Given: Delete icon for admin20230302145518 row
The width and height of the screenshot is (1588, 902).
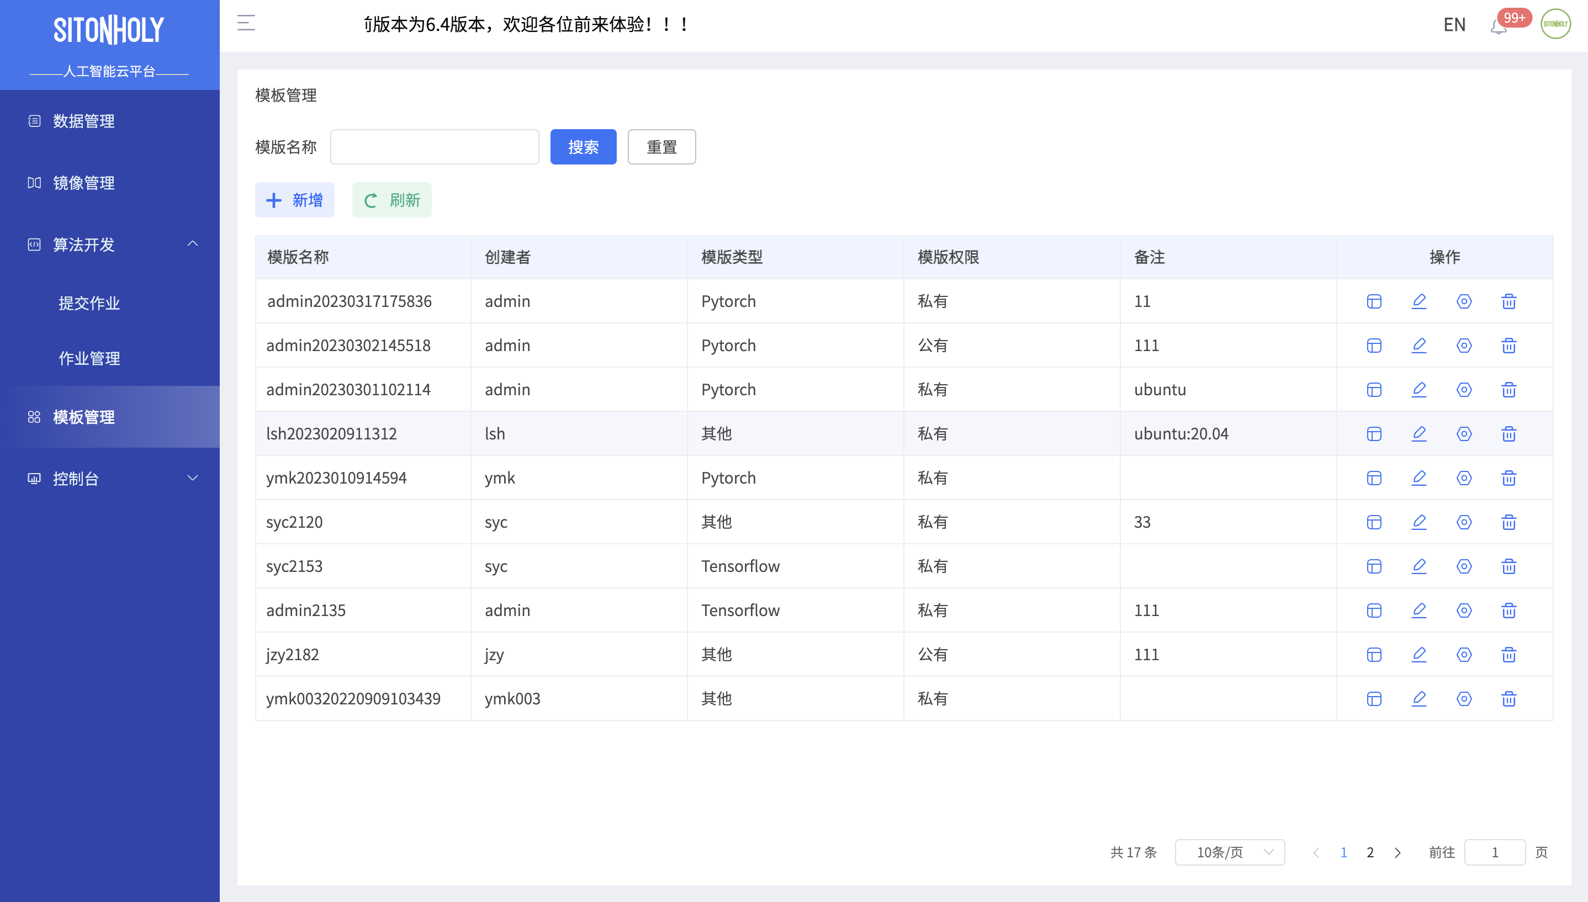Looking at the screenshot, I should point(1508,345).
